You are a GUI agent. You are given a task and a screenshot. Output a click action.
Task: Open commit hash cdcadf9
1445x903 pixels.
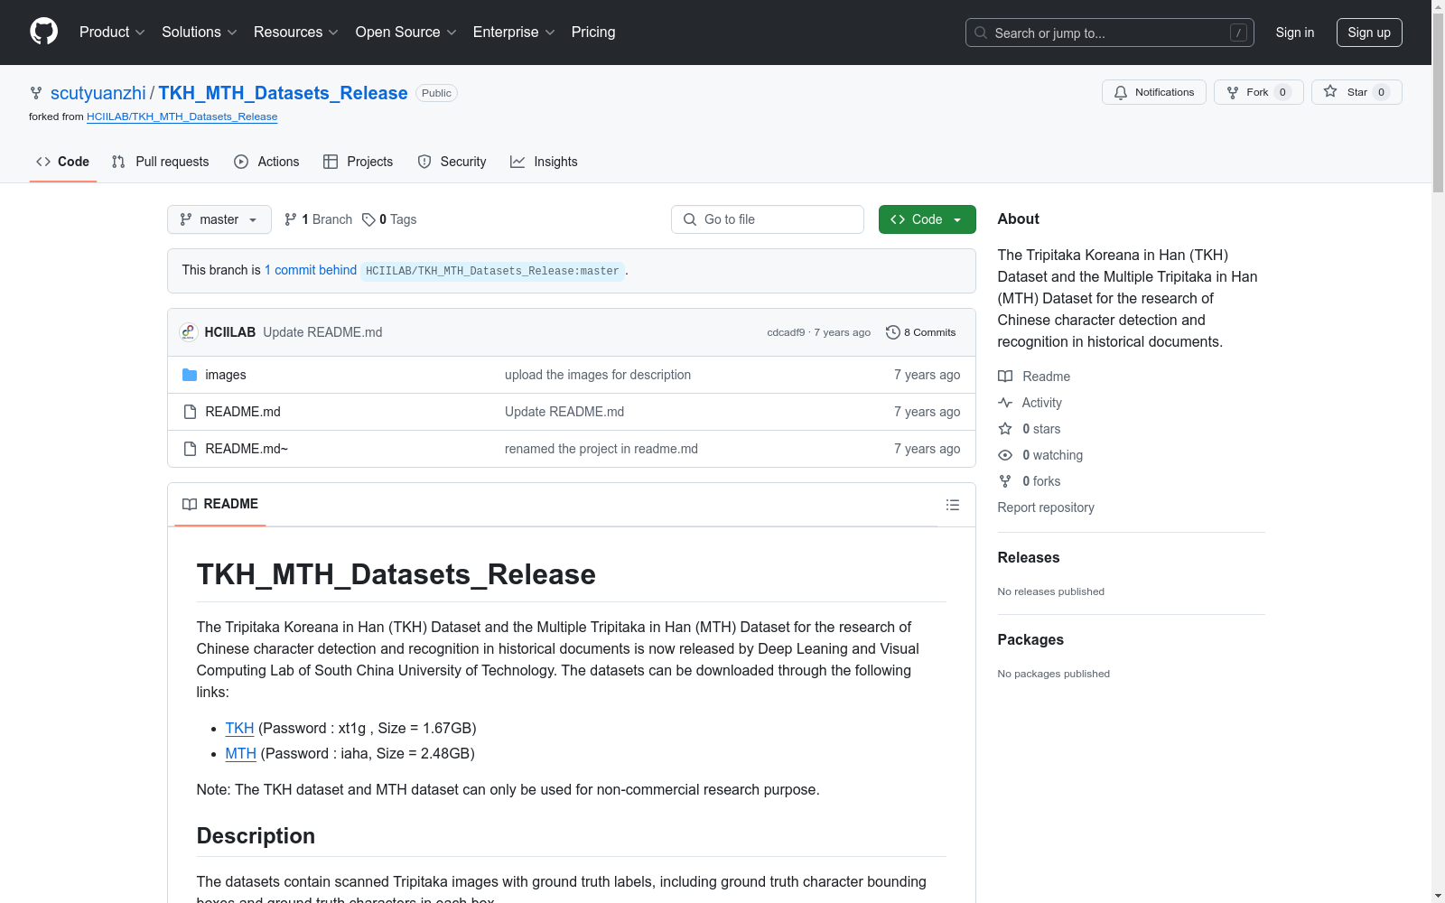[x=786, y=332]
